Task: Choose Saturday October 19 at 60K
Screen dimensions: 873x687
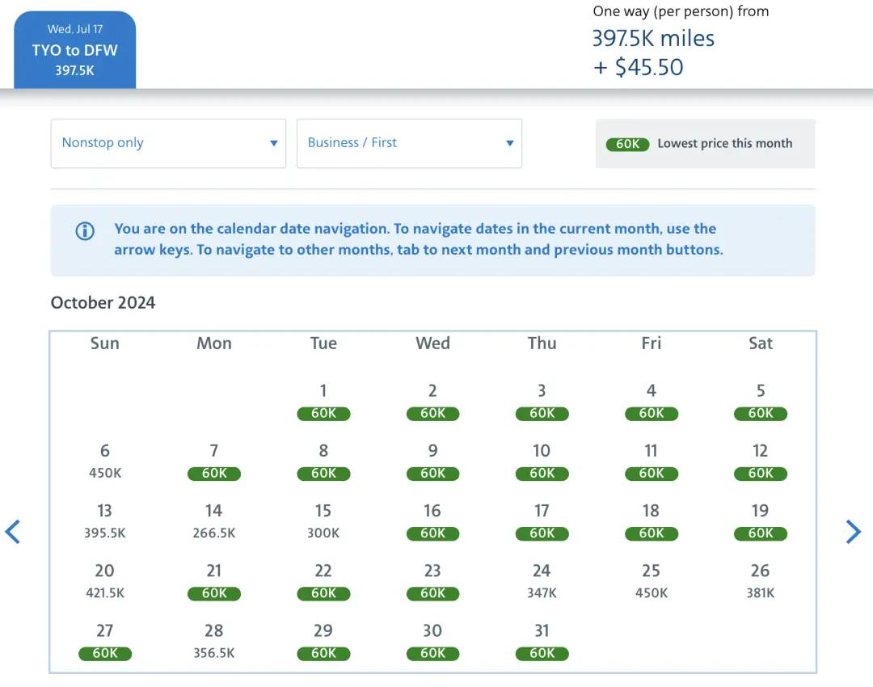Action: pyautogui.click(x=761, y=521)
